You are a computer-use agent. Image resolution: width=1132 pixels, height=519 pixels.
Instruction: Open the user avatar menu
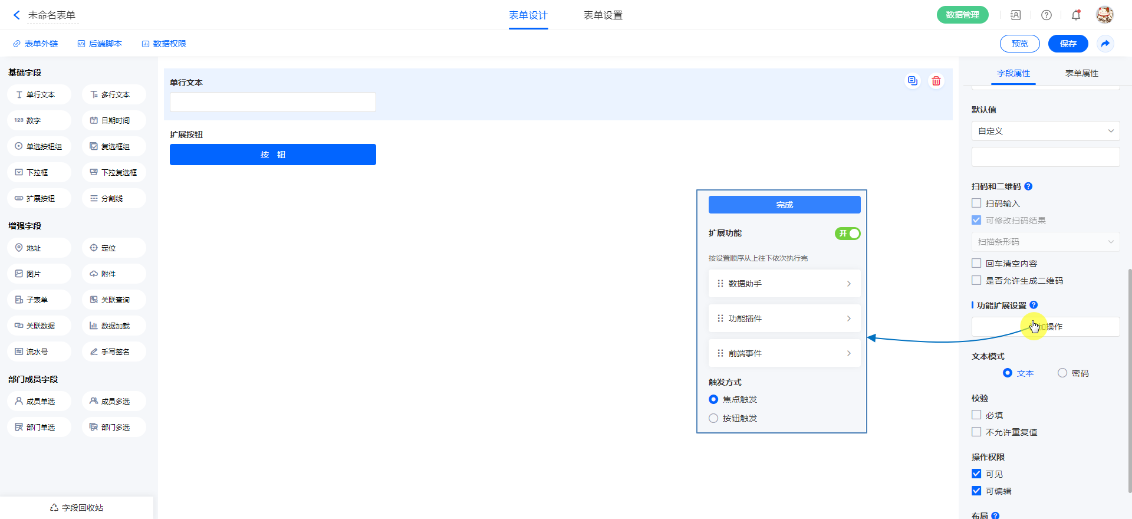click(1104, 15)
